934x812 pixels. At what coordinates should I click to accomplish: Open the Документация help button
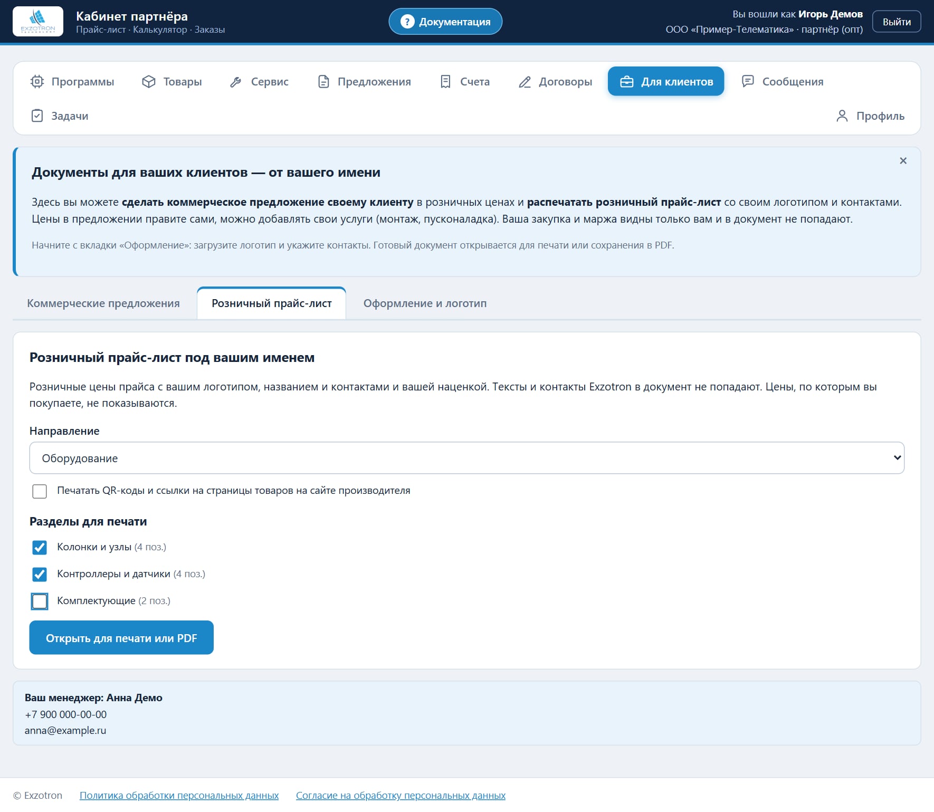[x=445, y=22]
